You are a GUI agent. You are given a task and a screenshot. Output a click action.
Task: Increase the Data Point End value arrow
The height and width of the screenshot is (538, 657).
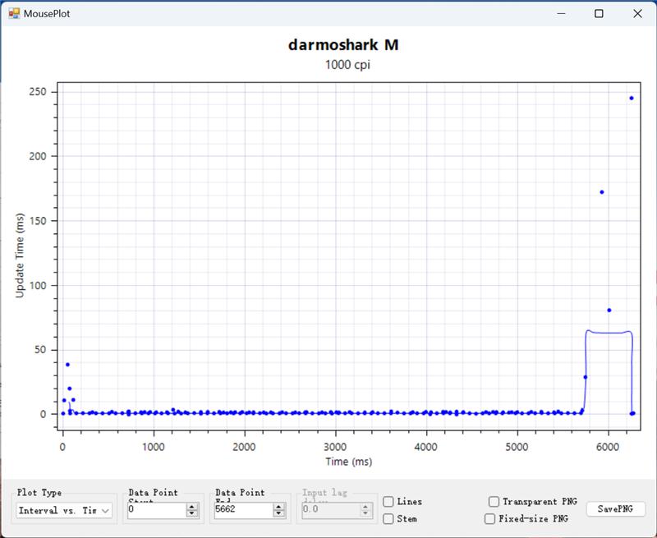(279, 507)
